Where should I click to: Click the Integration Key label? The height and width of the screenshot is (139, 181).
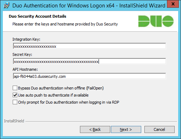coord(26,39)
